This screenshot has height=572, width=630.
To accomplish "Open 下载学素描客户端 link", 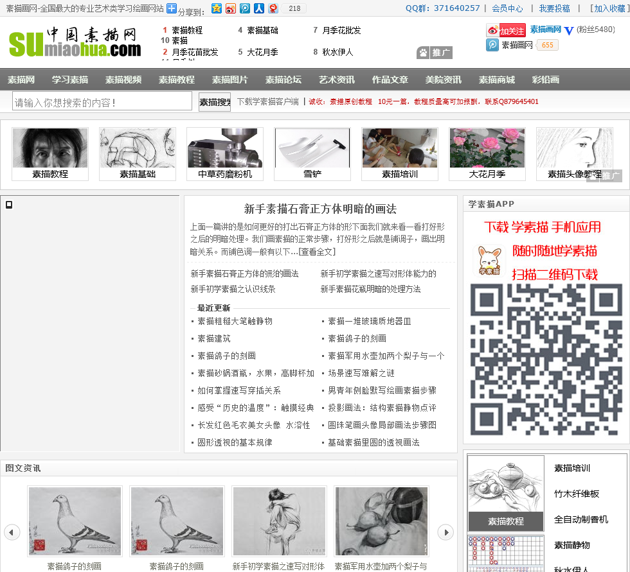I will (x=267, y=102).
